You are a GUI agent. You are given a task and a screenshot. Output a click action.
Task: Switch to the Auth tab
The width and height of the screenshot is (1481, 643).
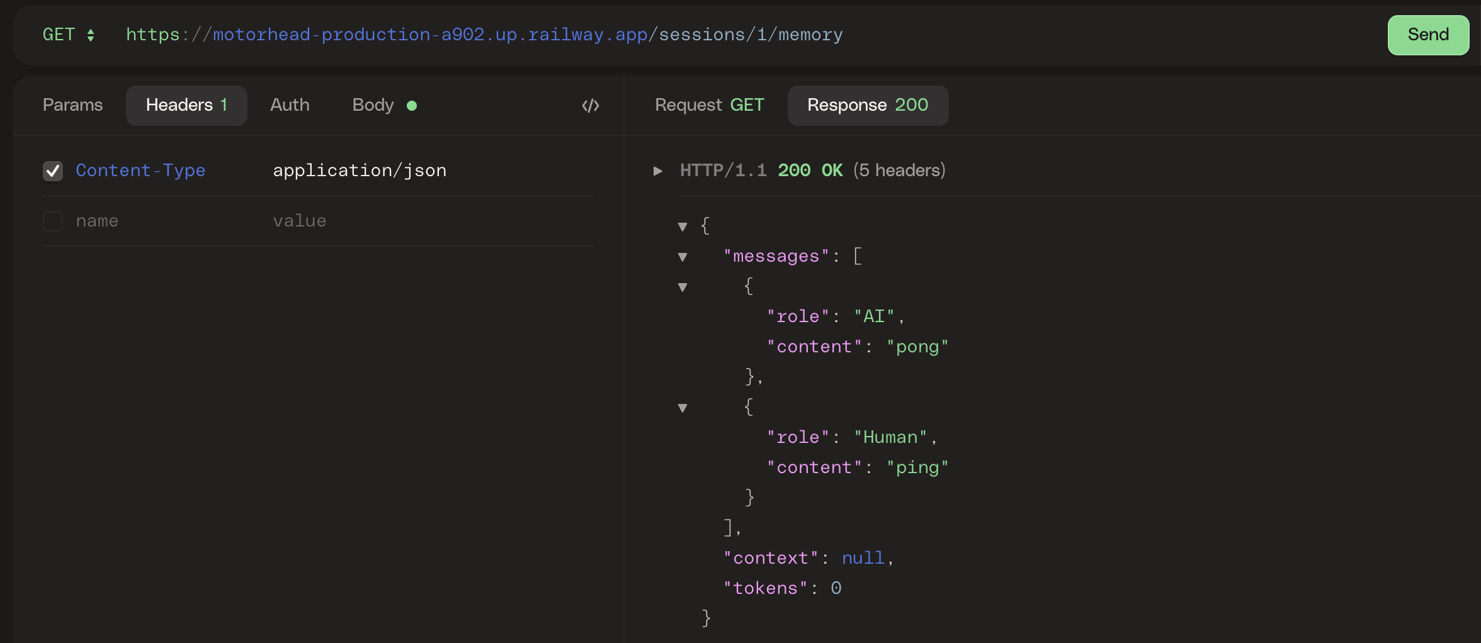pos(290,105)
